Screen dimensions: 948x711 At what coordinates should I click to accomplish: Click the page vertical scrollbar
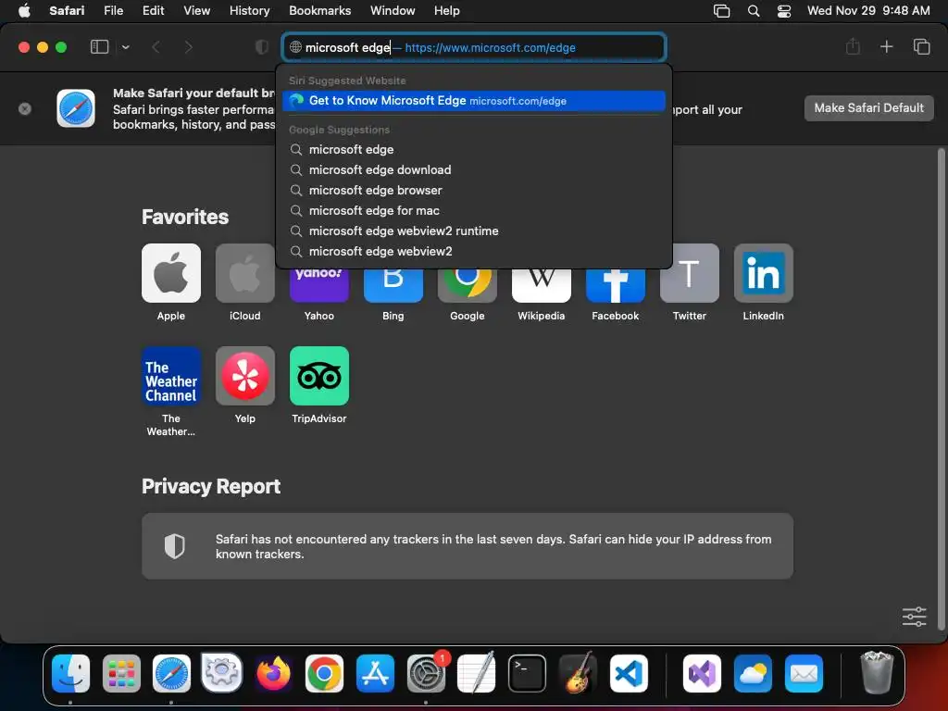[x=941, y=390]
